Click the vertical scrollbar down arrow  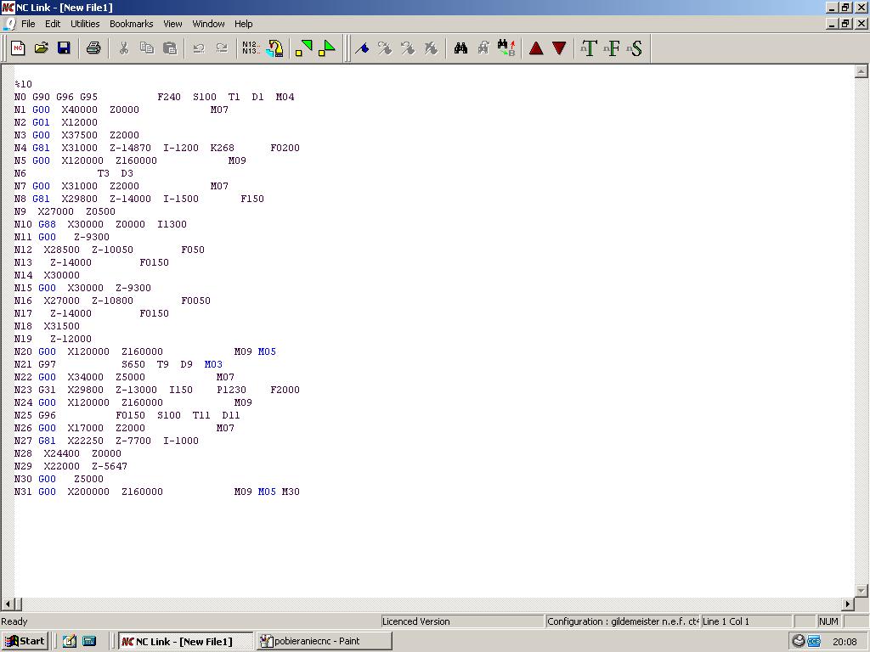point(861,590)
